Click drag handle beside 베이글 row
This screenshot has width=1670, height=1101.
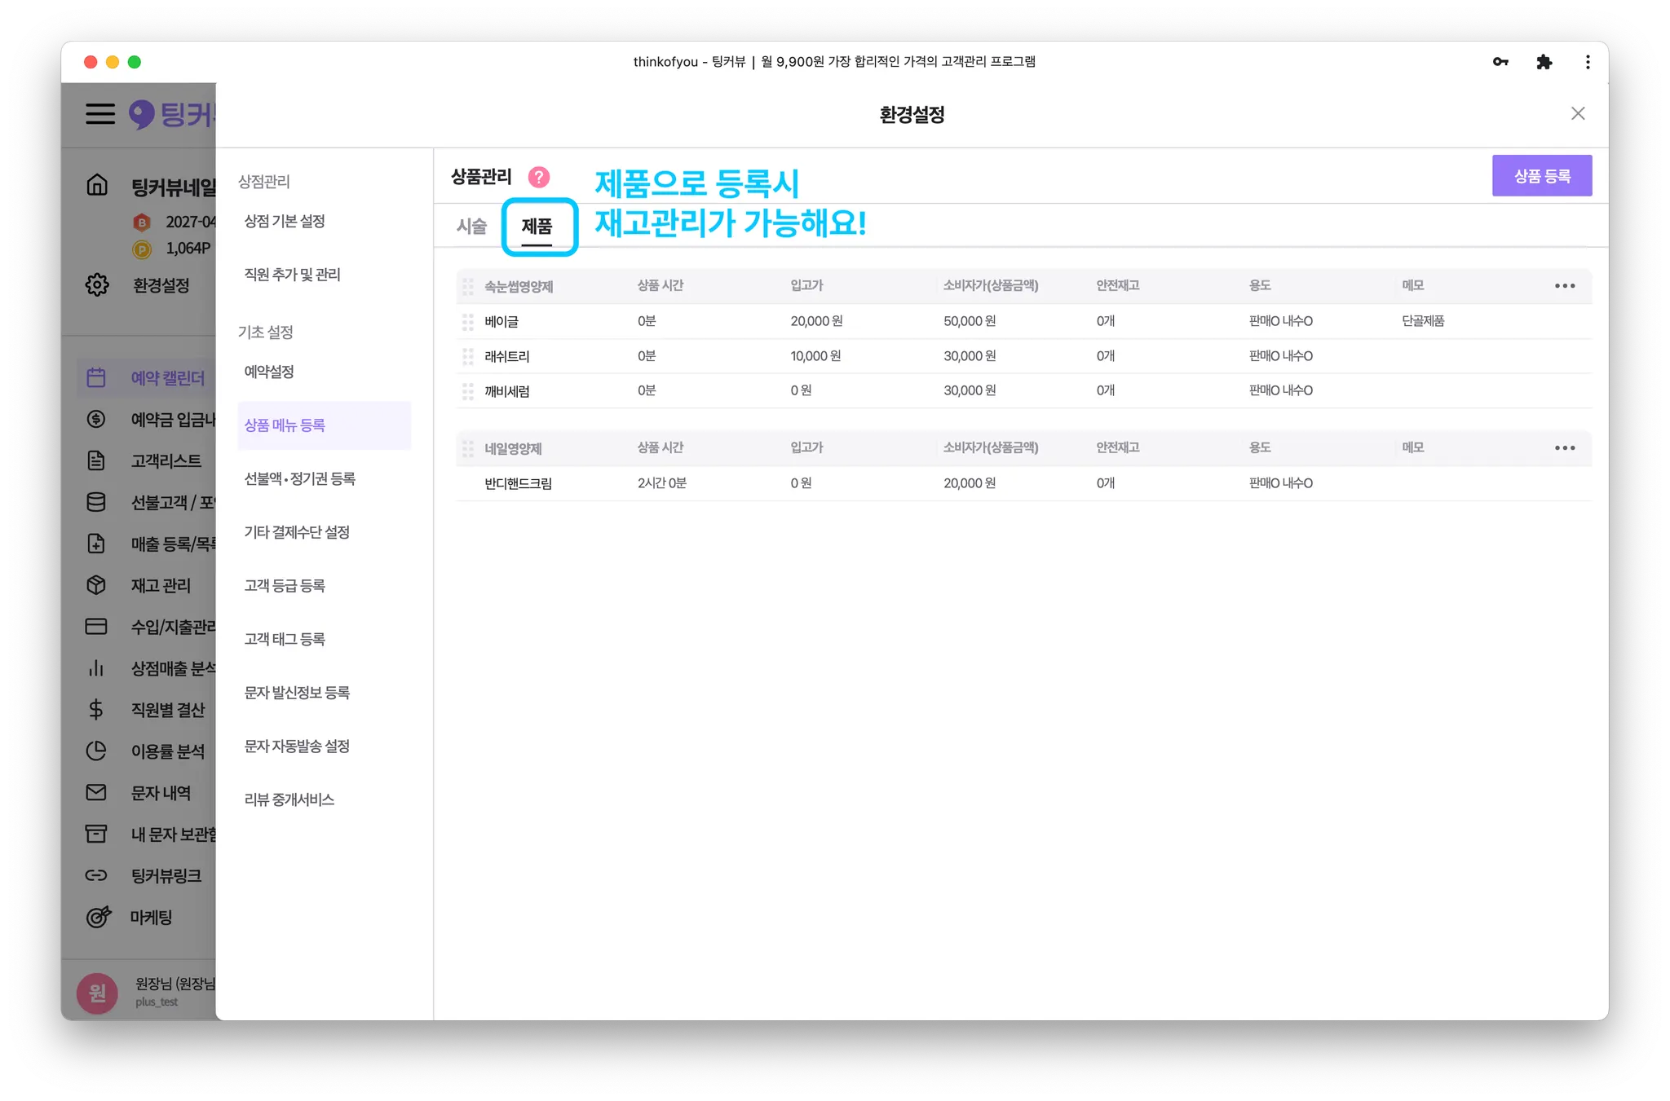(x=468, y=322)
